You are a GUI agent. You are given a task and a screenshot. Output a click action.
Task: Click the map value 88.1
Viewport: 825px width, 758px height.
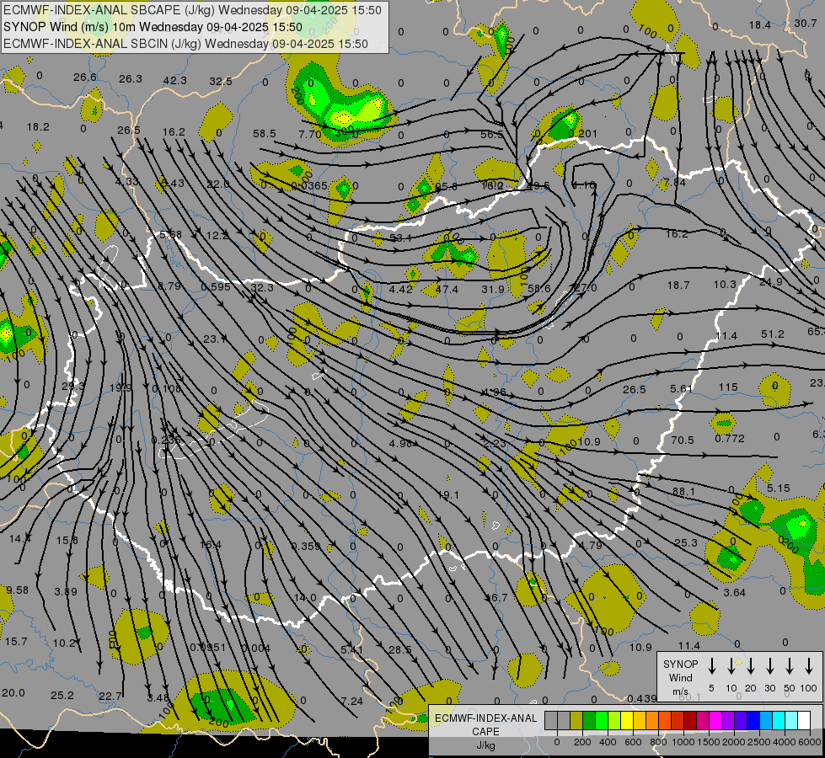tap(683, 492)
